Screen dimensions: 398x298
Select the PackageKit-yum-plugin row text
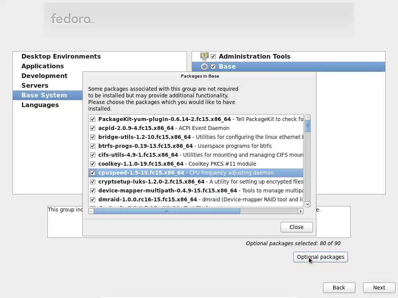tap(201, 120)
